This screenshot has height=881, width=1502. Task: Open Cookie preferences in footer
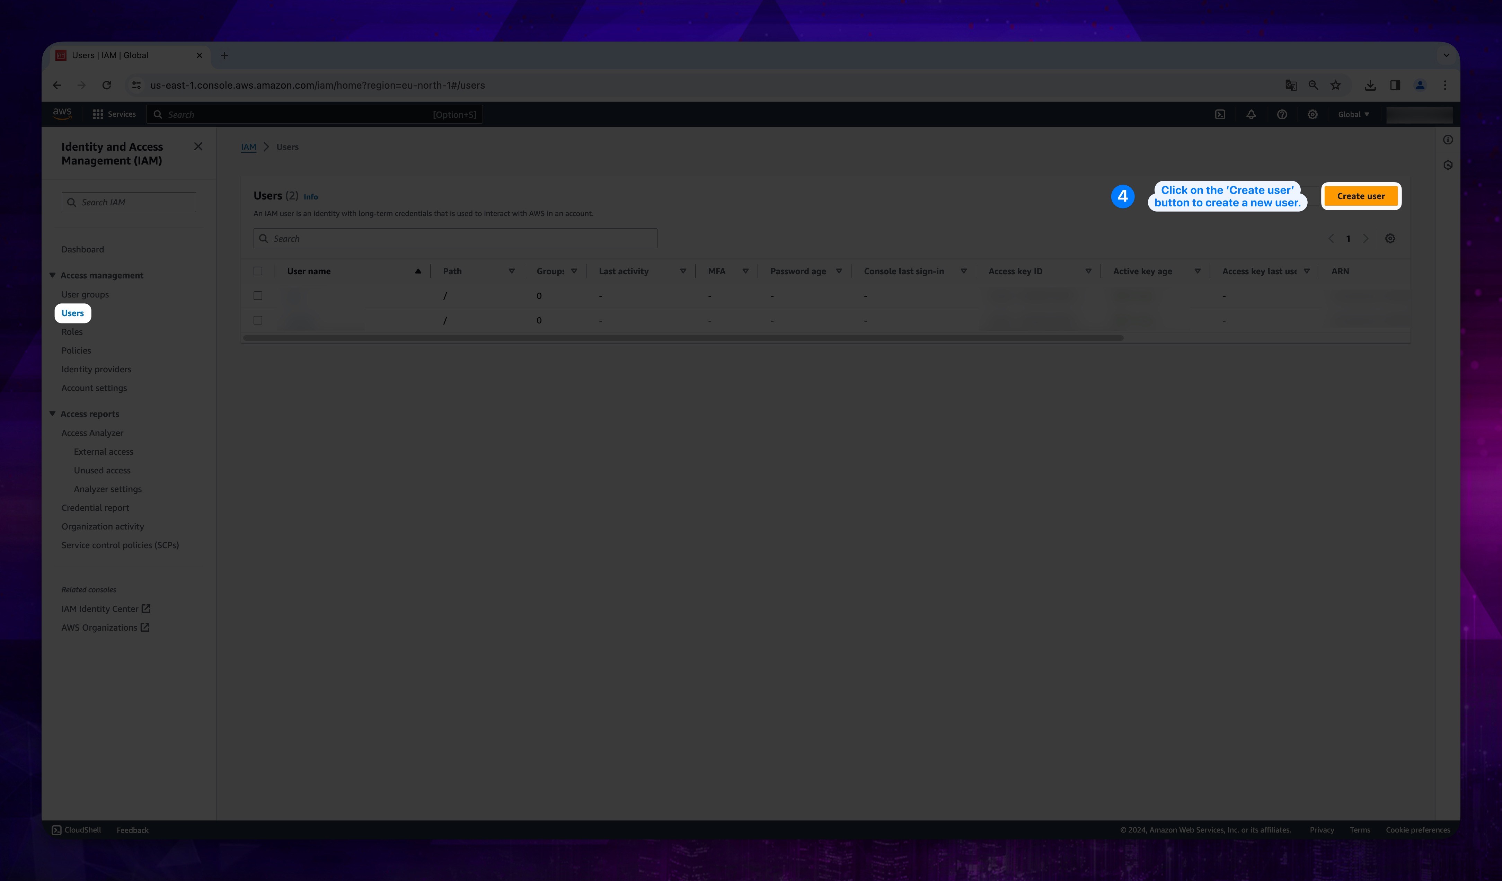[1418, 830]
